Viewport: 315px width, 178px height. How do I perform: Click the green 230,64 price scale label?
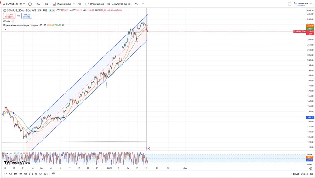[x=310, y=29]
